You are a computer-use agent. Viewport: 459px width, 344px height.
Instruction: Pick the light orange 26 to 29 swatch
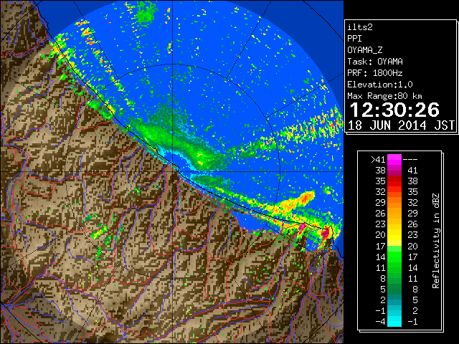click(x=394, y=214)
